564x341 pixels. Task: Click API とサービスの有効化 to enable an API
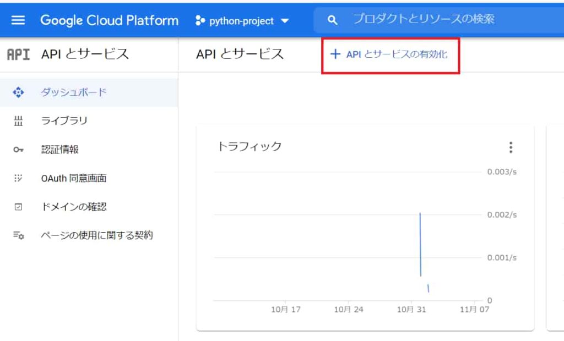coord(390,54)
